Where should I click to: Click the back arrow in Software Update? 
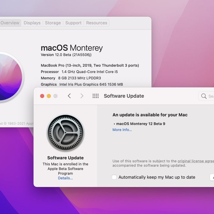[x=69, y=96]
